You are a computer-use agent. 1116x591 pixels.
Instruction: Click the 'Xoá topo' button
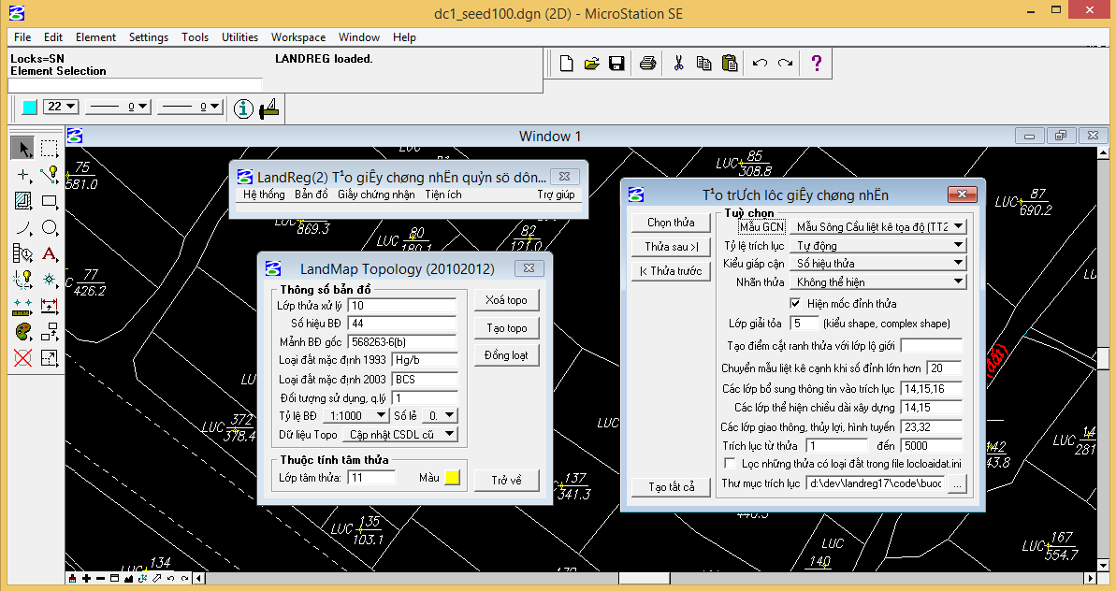coord(507,300)
